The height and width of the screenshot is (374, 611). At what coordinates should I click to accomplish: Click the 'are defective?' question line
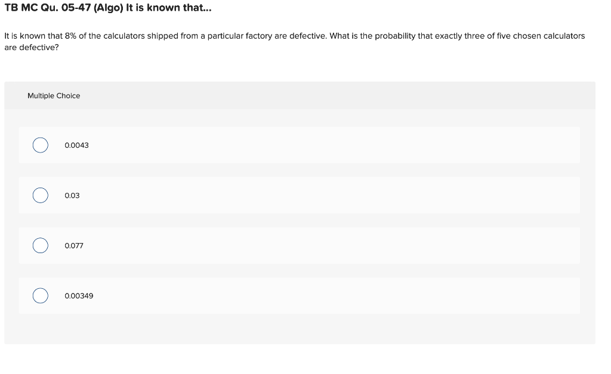click(x=32, y=48)
